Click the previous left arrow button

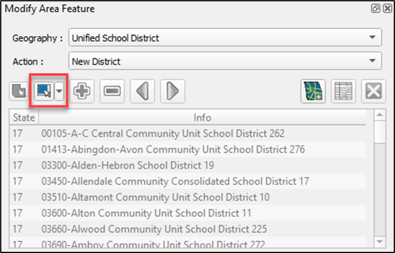(x=142, y=91)
